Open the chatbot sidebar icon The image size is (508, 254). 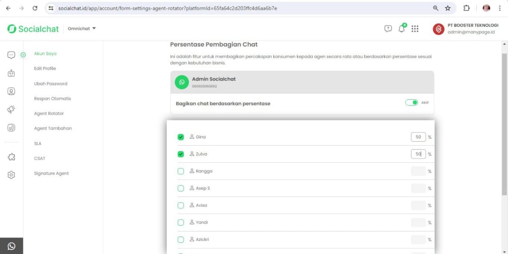[x=11, y=73]
